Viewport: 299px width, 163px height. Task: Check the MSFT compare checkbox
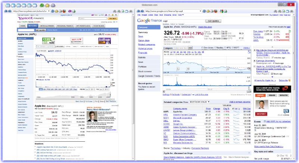pos(233,47)
